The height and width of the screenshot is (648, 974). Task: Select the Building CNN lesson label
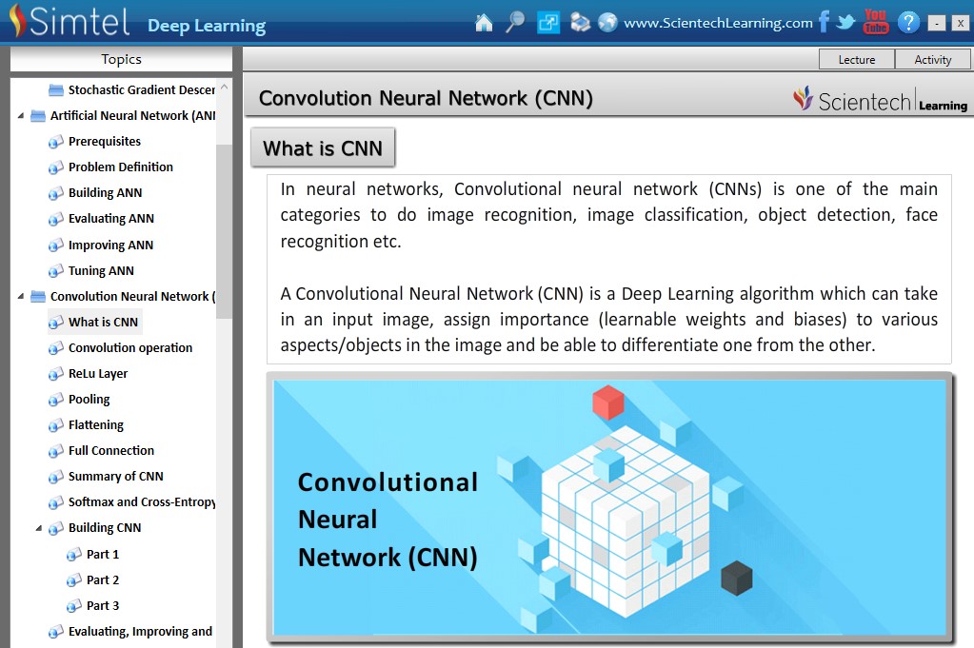pyautogui.click(x=105, y=527)
